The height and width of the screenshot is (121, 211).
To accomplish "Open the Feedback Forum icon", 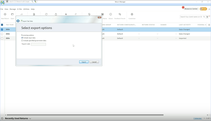I will [120, 14].
